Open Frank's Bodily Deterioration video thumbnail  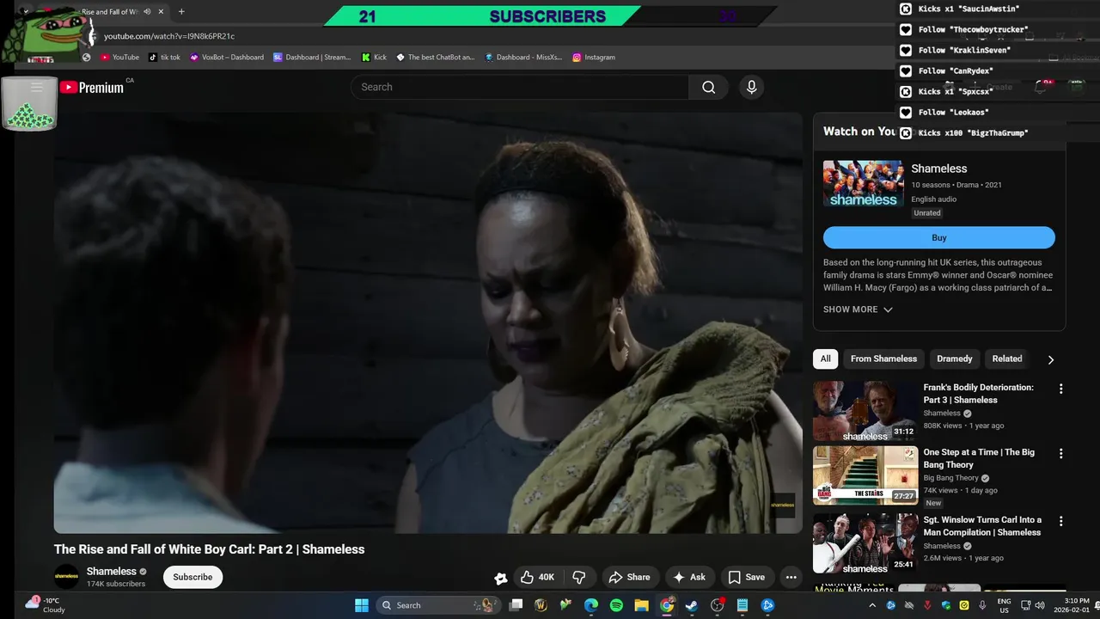click(865, 411)
